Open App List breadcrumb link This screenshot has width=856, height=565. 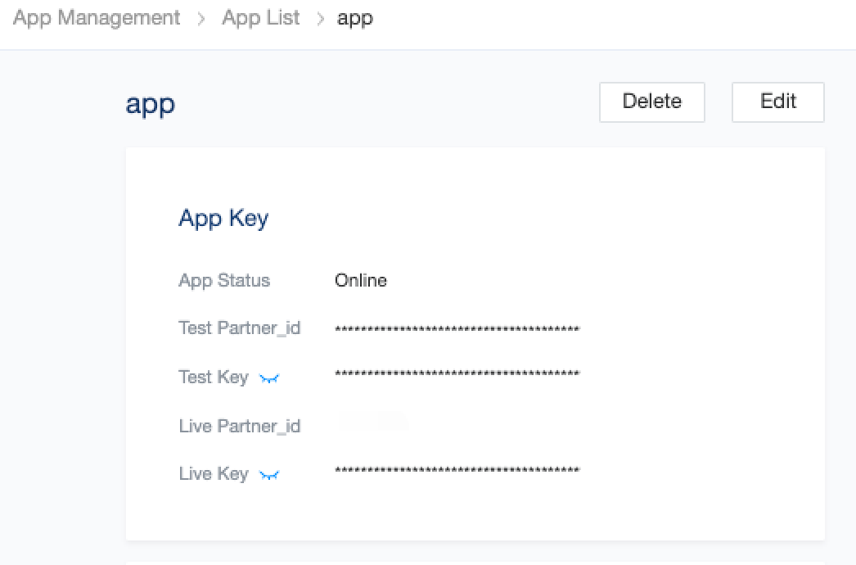tap(261, 17)
